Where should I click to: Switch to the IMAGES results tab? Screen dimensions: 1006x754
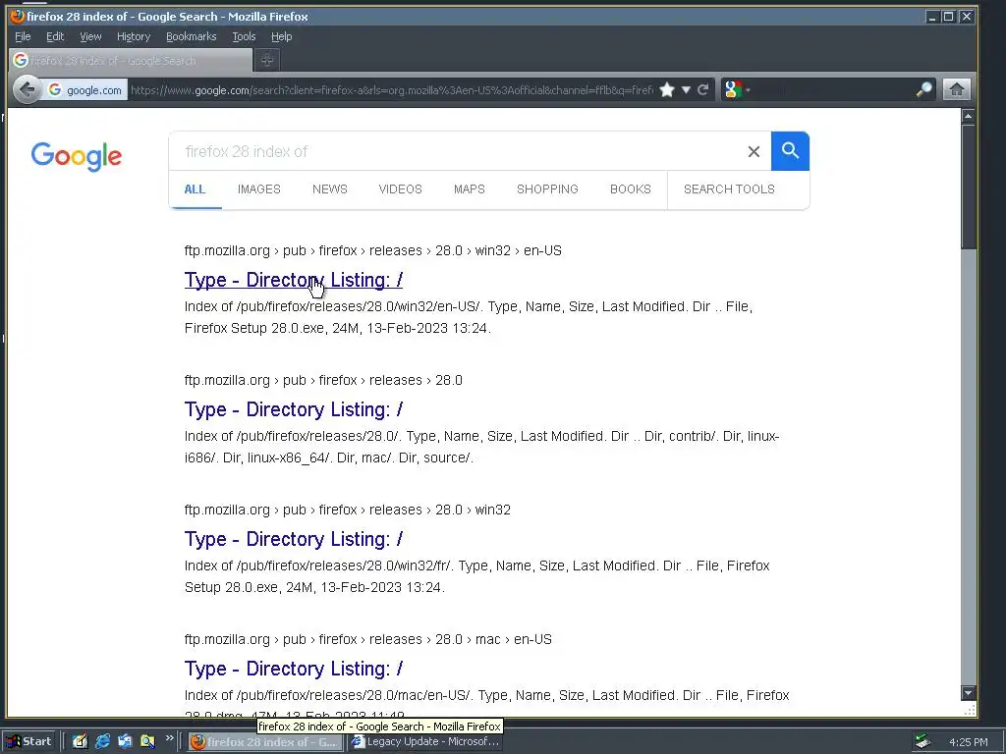point(259,189)
